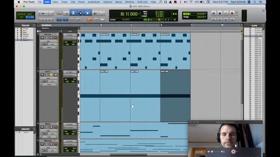Click the volume icon in the menu bar
This screenshot has width=280, height=157.
[185, 2]
